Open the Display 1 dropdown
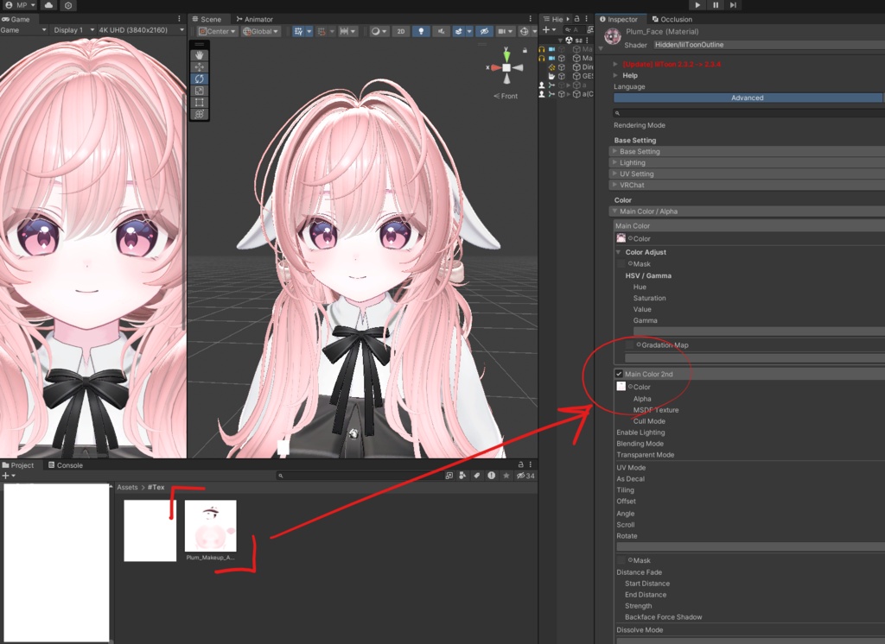The width and height of the screenshot is (885, 644). pos(73,30)
